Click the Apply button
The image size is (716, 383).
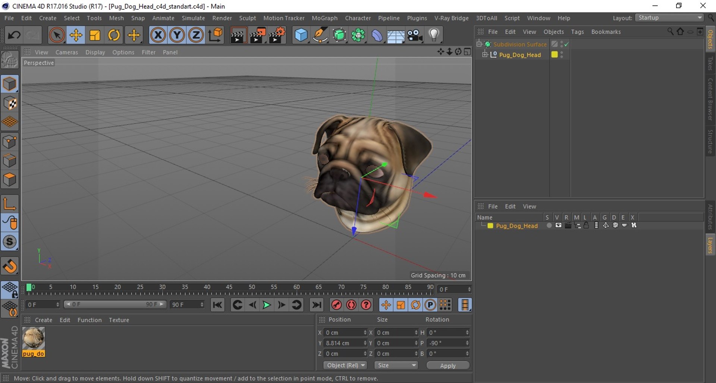[x=448, y=365]
